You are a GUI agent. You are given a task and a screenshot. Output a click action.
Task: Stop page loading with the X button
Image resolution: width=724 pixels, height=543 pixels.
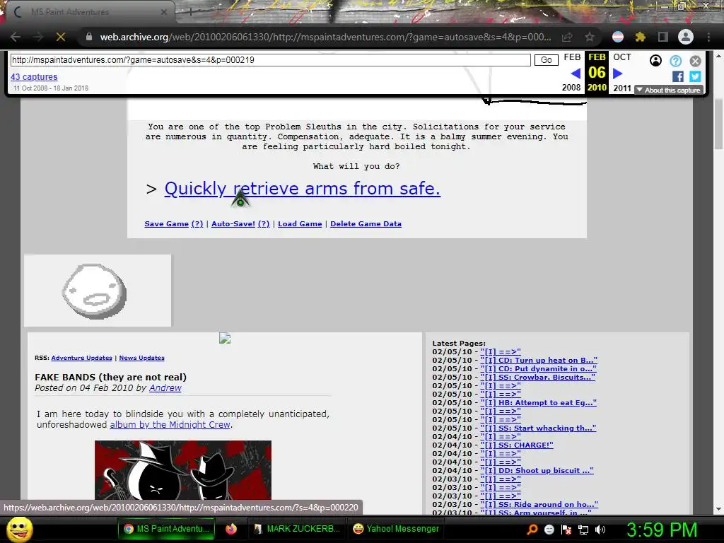(61, 37)
